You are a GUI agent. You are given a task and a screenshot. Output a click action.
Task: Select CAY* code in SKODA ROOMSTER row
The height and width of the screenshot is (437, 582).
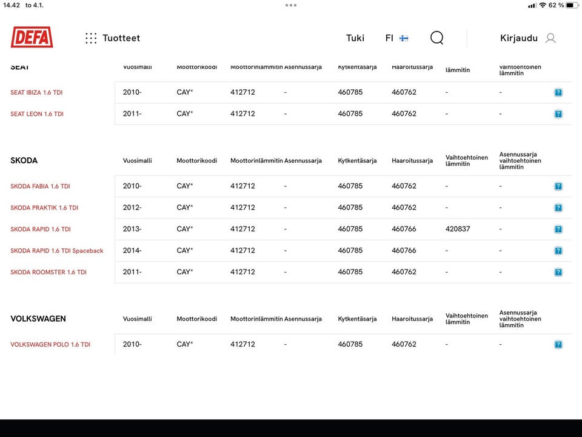[x=184, y=272]
